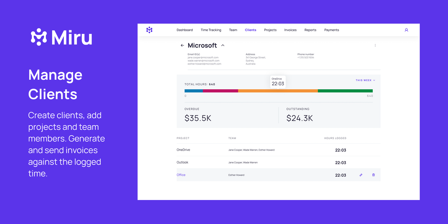Image resolution: width=448 pixels, height=224 pixels.
Task: Click email wade.warren@microsoft.com
Action: pos(203,60)
